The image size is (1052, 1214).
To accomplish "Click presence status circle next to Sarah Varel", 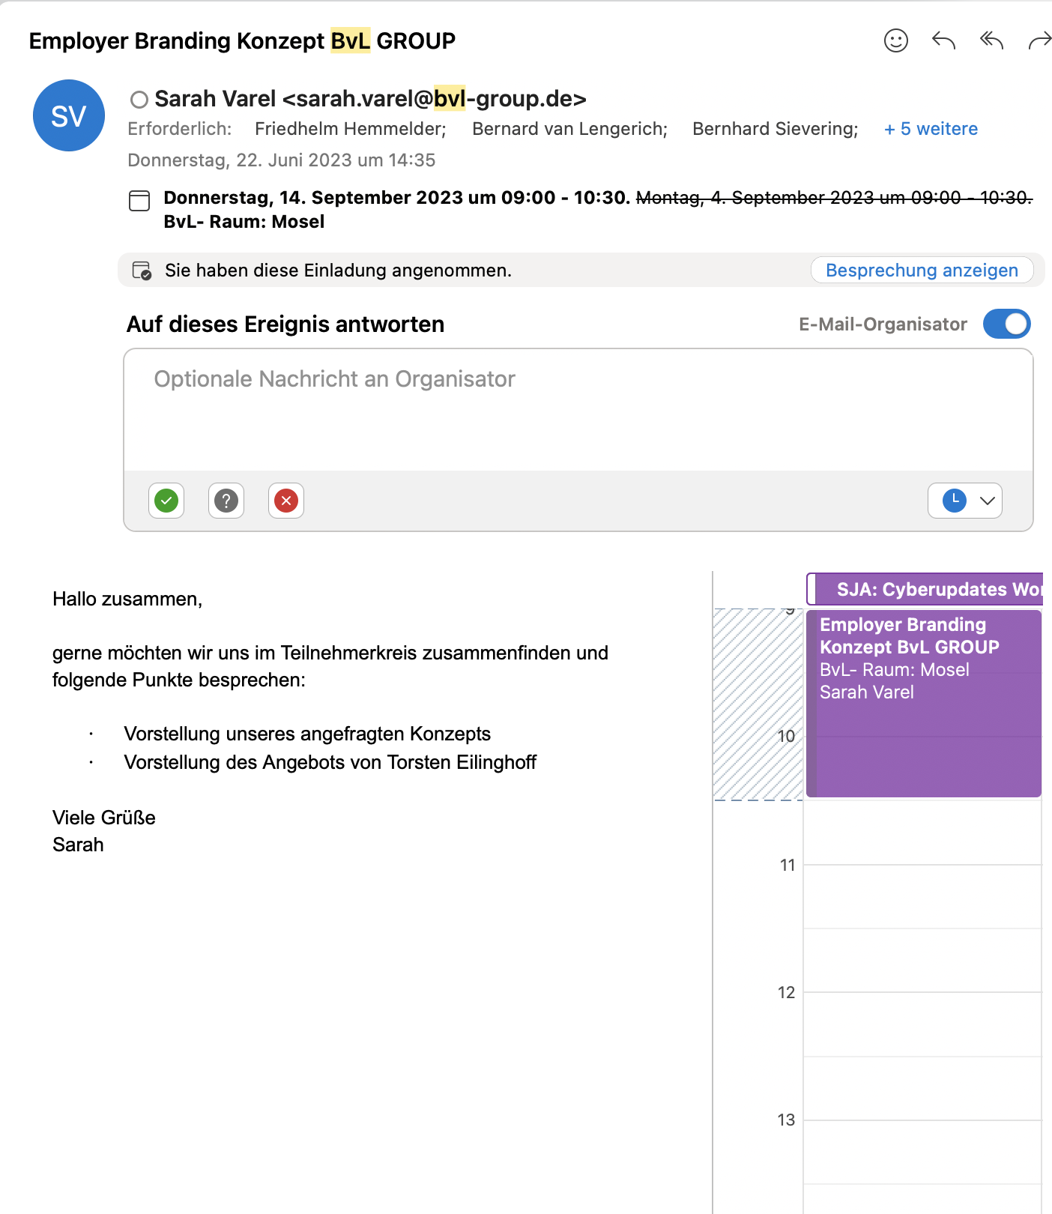I will [x=139, y=100].
